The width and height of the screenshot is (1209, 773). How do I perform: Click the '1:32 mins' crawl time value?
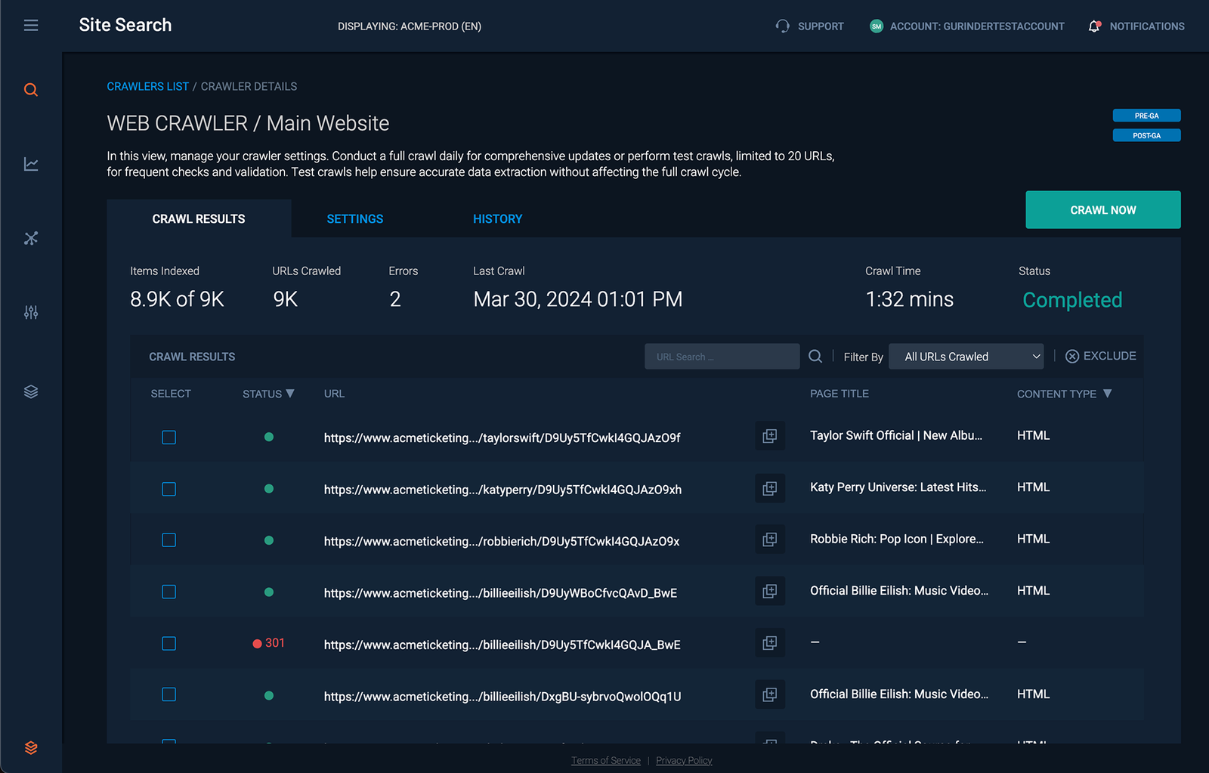(x=910, y=299)
